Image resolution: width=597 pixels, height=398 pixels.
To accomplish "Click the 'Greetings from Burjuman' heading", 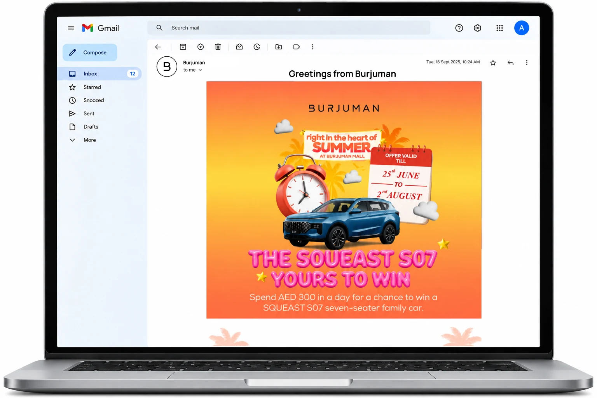I will (x=342, y=74).
